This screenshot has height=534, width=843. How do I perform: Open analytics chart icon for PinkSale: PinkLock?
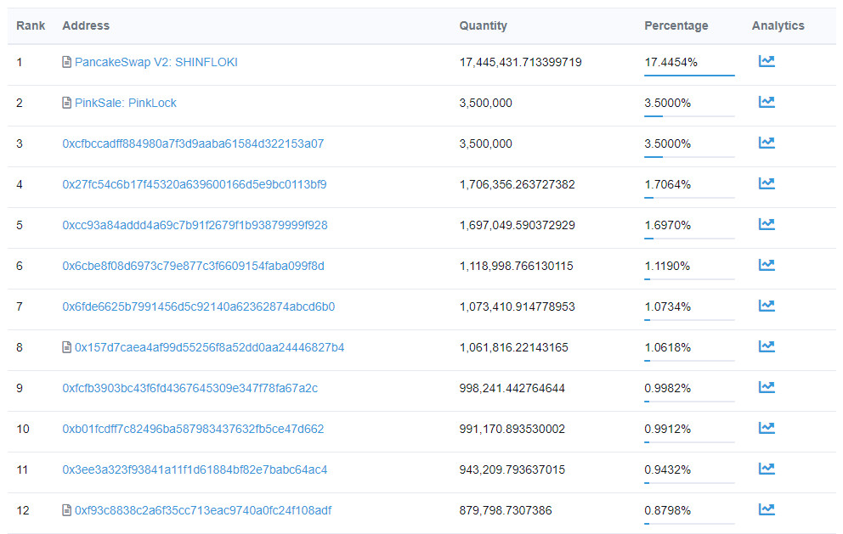(767, 102)
